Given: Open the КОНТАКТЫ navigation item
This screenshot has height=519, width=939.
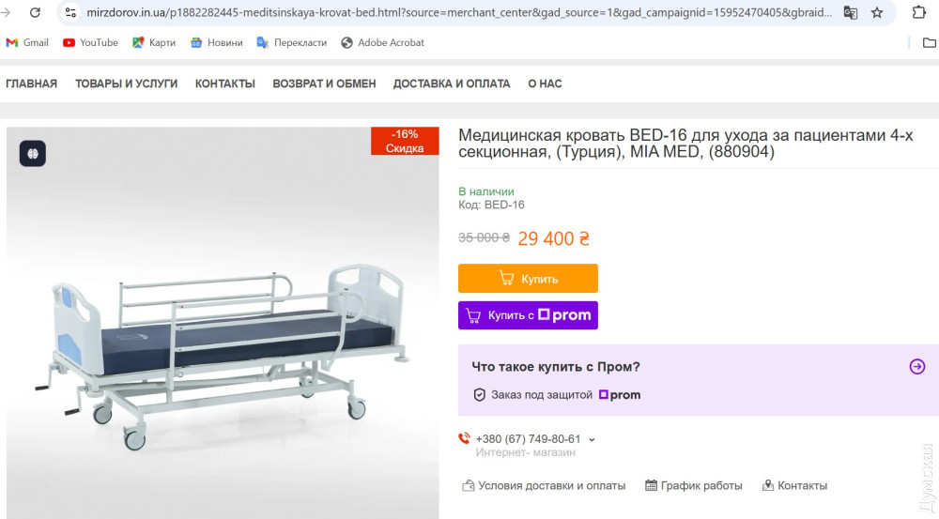Looking at the screenshot, I should [x=225, y=84].
